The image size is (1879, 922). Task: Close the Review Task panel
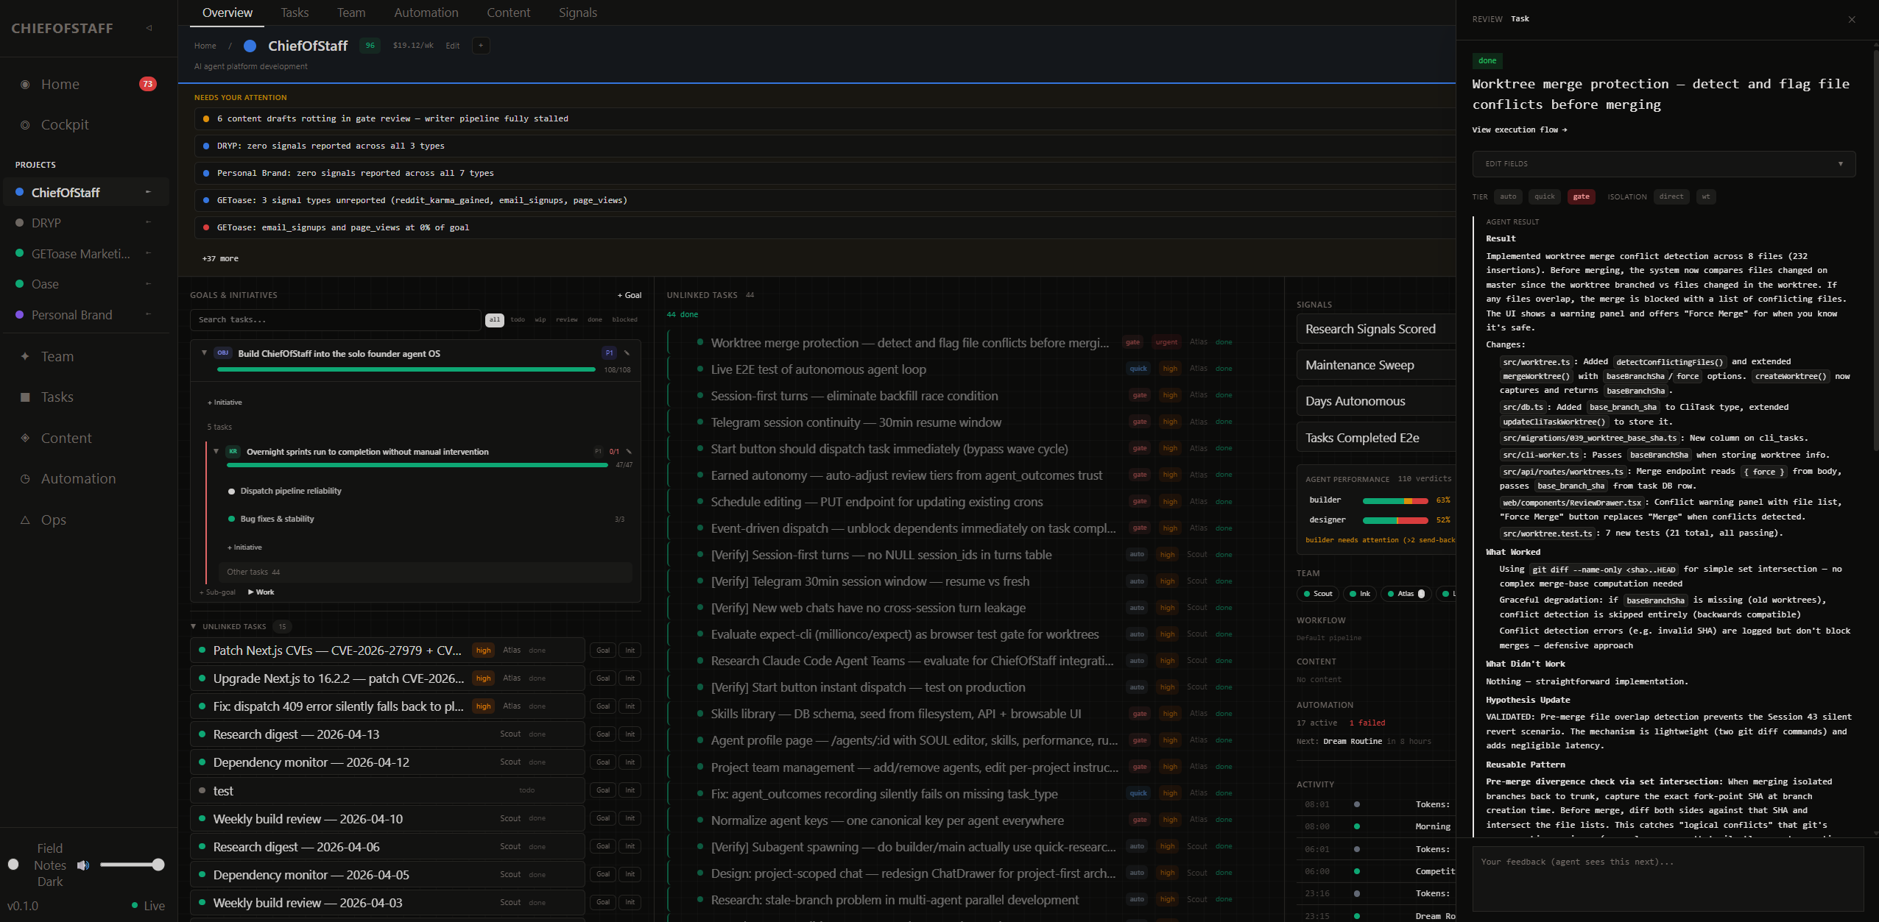click(x=1852, y=19)
